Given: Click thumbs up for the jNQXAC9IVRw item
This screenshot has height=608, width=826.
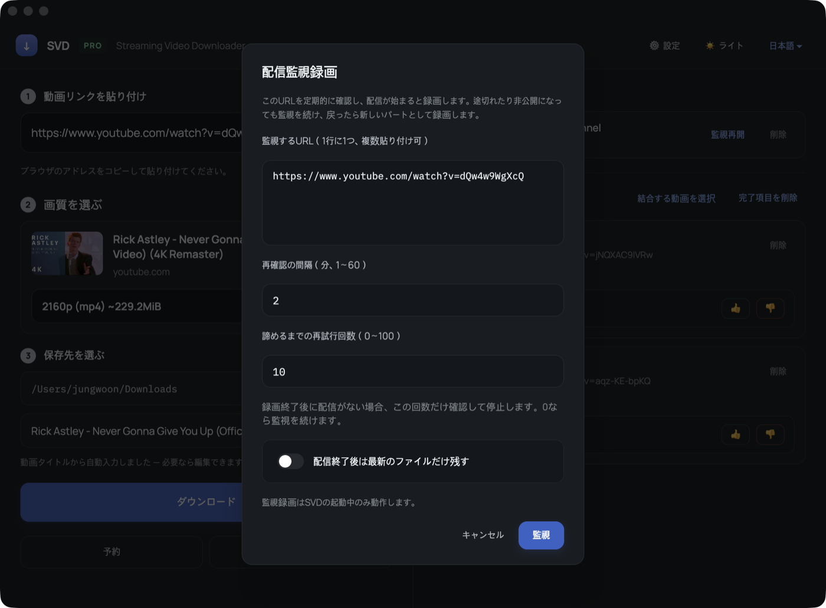Looking at the screenshot, I should (735, 308).
